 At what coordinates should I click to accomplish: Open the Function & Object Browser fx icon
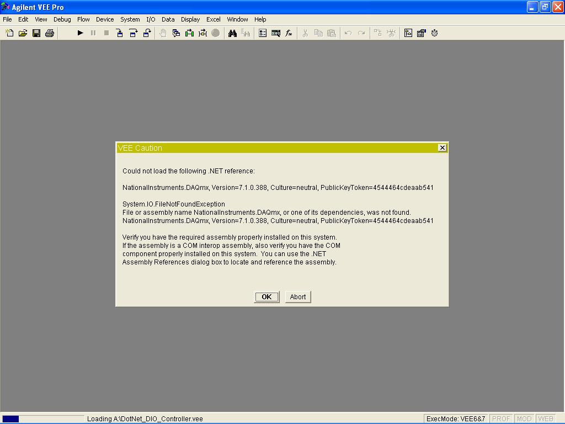289,33
